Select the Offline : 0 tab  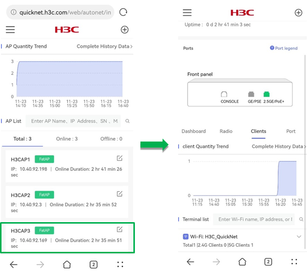(111, 139)
